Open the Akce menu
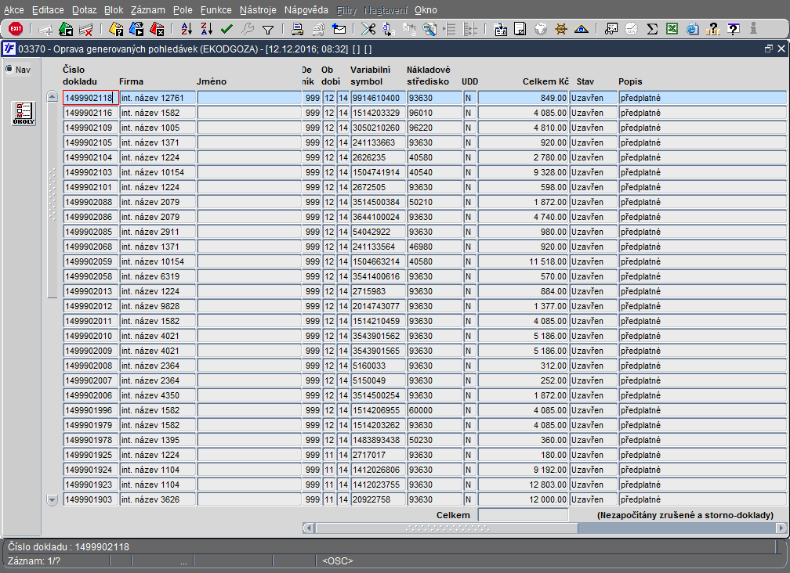790x573 pixels. click(13, 10)
